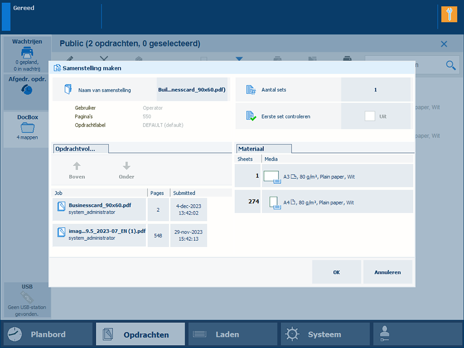Open the DocBox folder icon
Viewport: 464px width, 348px height.
coord(27,128)
